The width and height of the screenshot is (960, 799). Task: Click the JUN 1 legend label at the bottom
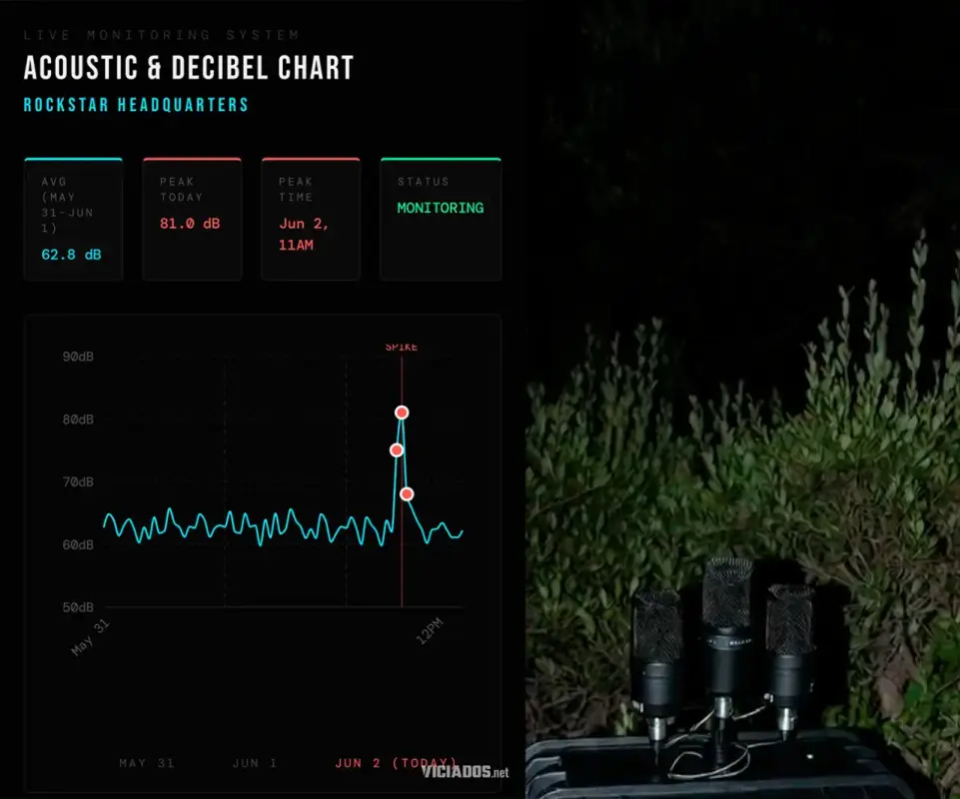255,763
